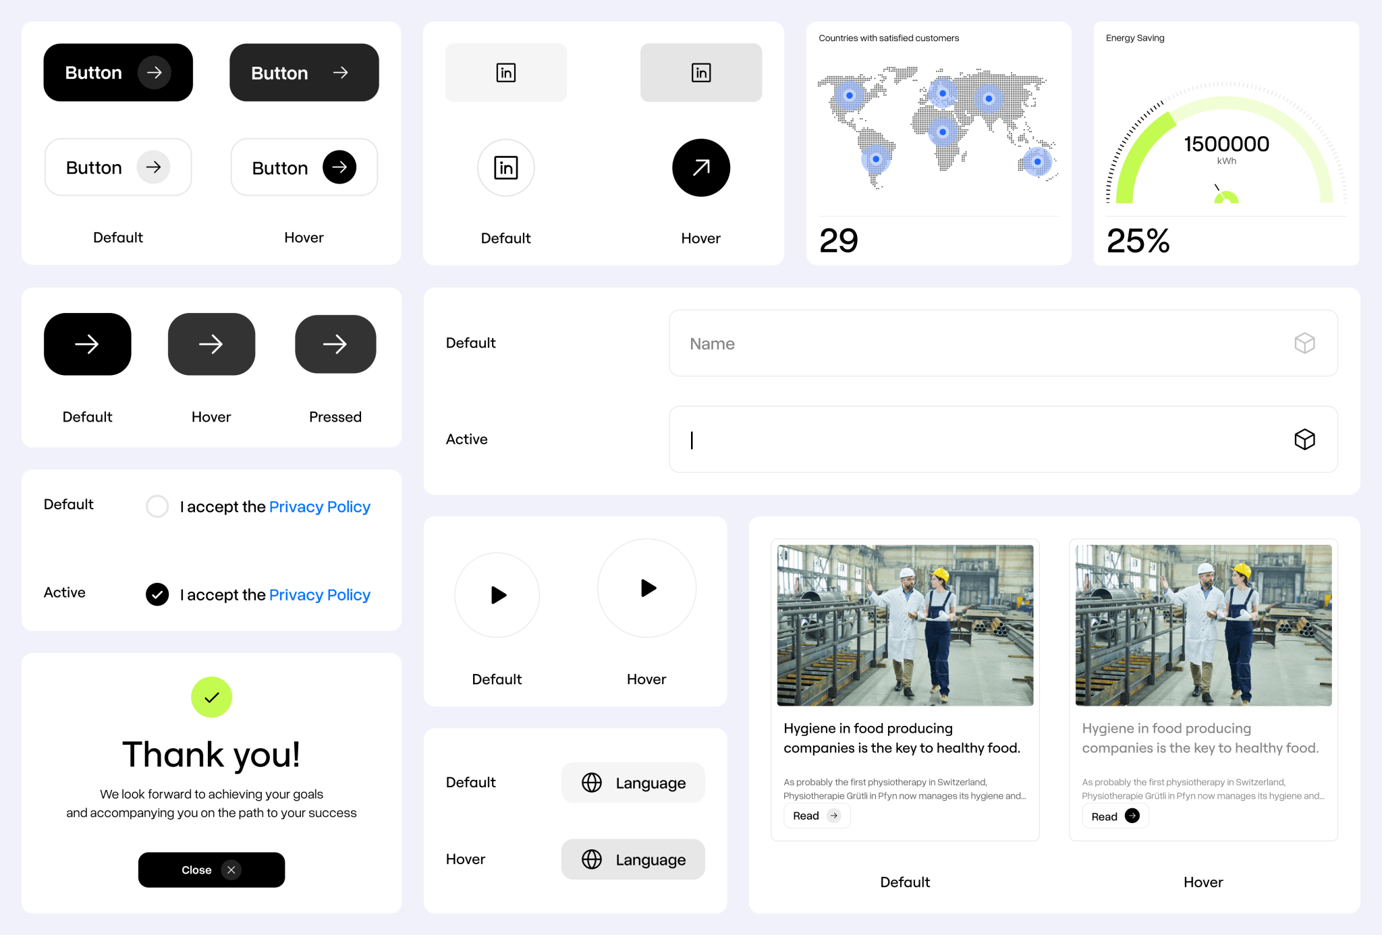Click the arrow inside the Read button
This screenshot has height=935, width=1382.
point(835,816)
